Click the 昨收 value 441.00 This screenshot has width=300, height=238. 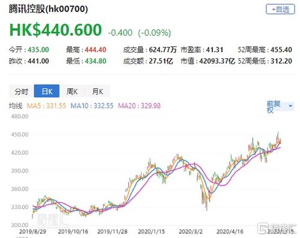38,61
